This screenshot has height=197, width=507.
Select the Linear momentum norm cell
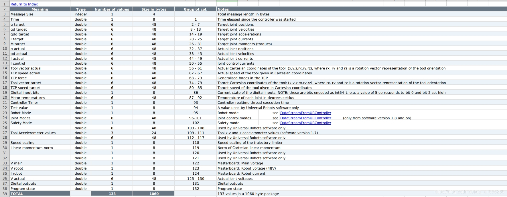pyautogui.click(x=40, y=148)
